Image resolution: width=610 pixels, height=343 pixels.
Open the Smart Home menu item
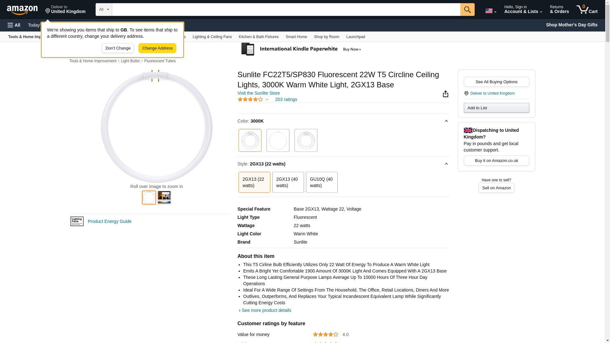[296, 37]
